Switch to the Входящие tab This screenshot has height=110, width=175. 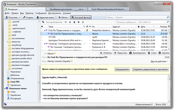pos(25,9)
